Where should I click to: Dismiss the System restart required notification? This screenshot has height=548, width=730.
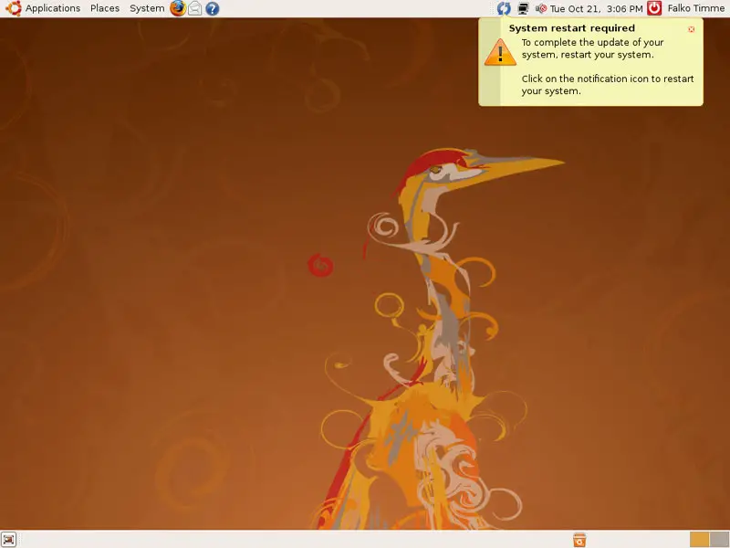[x=692, y=29]
